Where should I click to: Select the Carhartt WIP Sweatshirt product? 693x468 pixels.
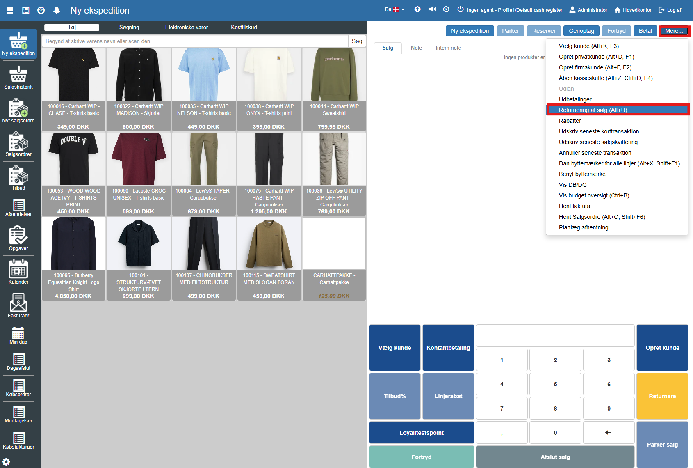pos(334,89)
